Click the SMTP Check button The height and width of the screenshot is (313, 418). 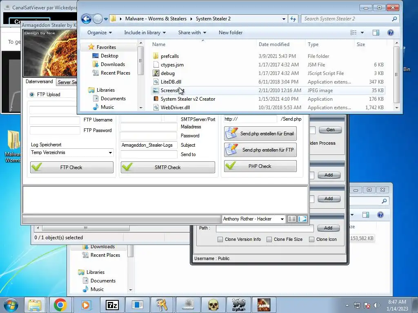pyautogui.click(x=168, y=167)
